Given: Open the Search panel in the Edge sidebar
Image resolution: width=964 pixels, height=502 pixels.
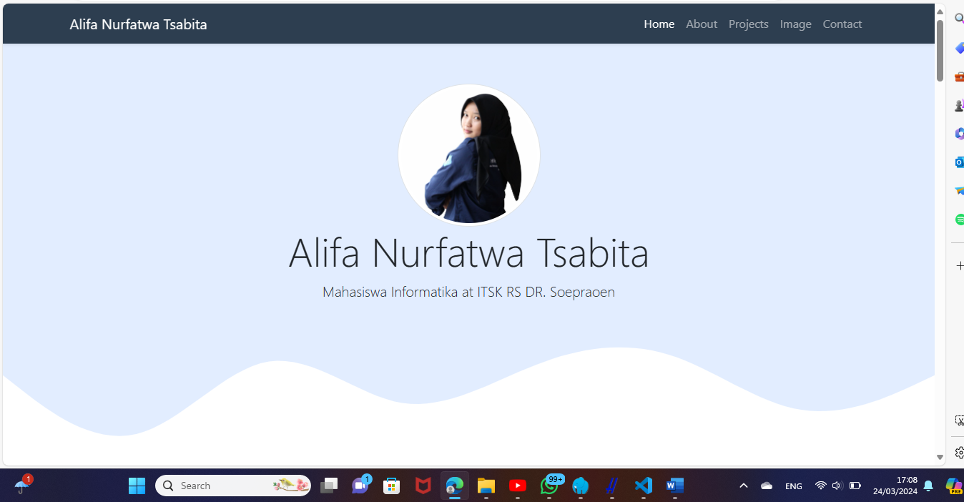Looking at the screenshot, I should click(x=958, y=18).
